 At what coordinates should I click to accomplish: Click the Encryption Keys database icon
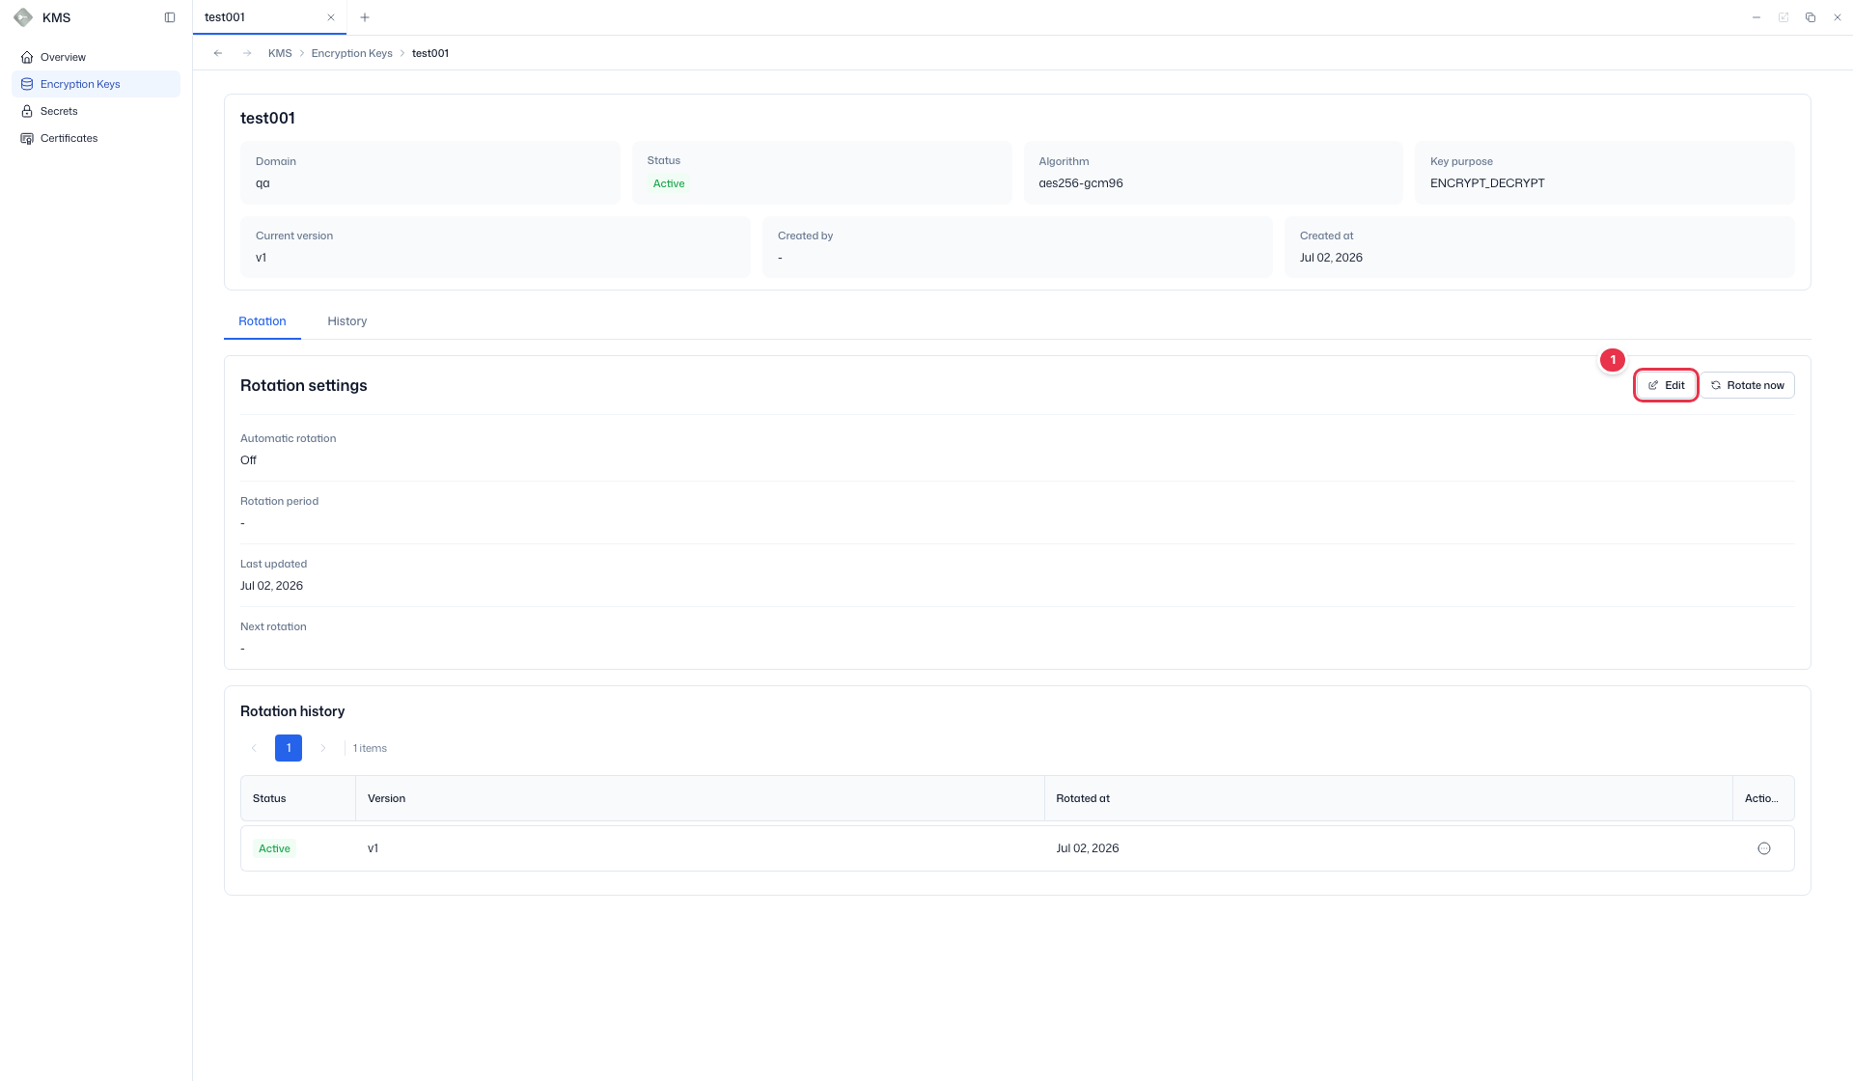pos(27,84)
